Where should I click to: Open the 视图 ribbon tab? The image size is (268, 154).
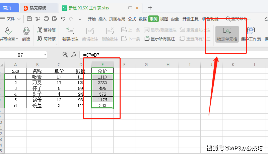[x=164, y=19]
